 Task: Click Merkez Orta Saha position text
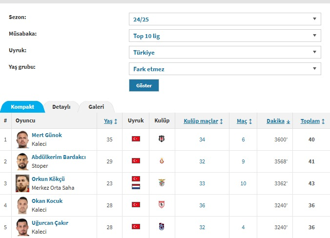(x=53, y=188)
